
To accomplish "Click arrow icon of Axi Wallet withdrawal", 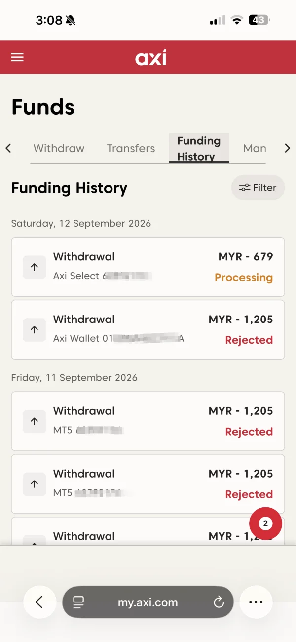I will 34,329.
